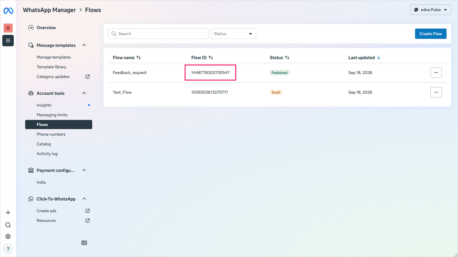Click WhatsApp Manager breadcrumb link

click(x=49, y=10)
